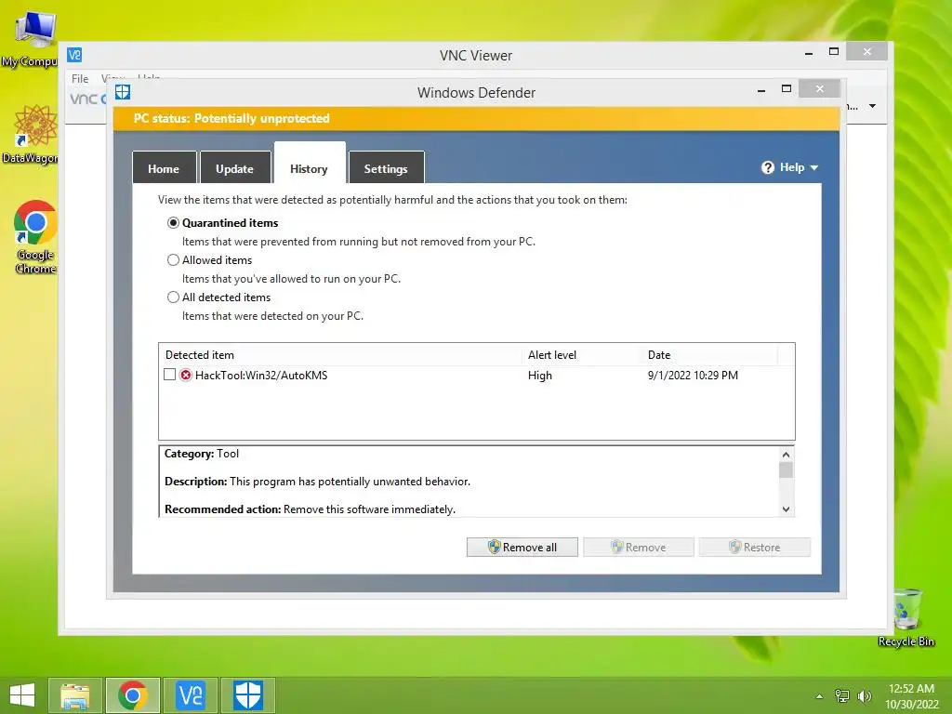Maximize the VNC Viewer window
The width and height of the screenshot is (952, 714).
(834, 52)
